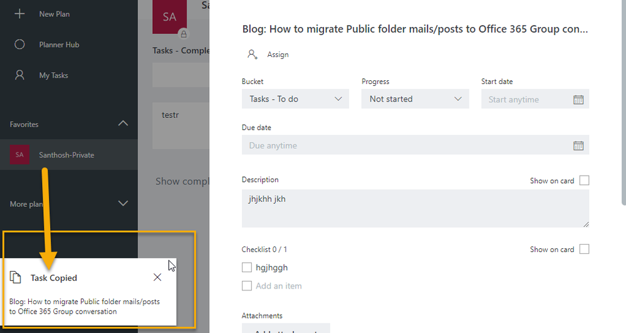Viewport: 626px width, 333px height.
Task: Dismiss the Task Copied notification
Action: tap(157, 277)
